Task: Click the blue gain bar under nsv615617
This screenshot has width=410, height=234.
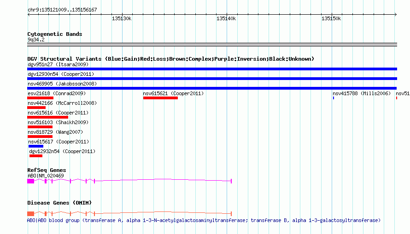Action: pos(36,146)
